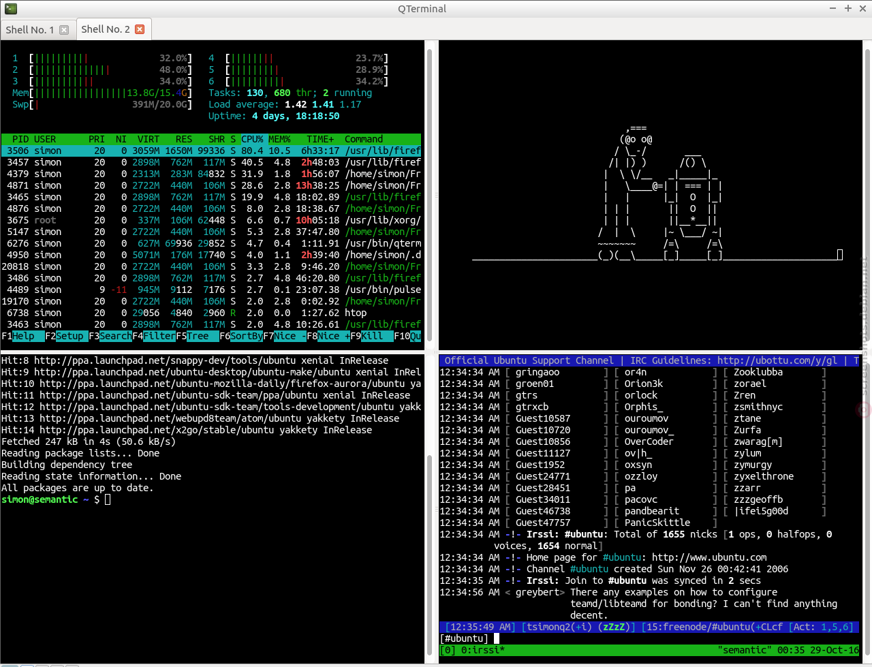The width and height of the screenshot is (872, 667).
Task: Click the MEM% column header in htop
Action: [x=279, y=139]
